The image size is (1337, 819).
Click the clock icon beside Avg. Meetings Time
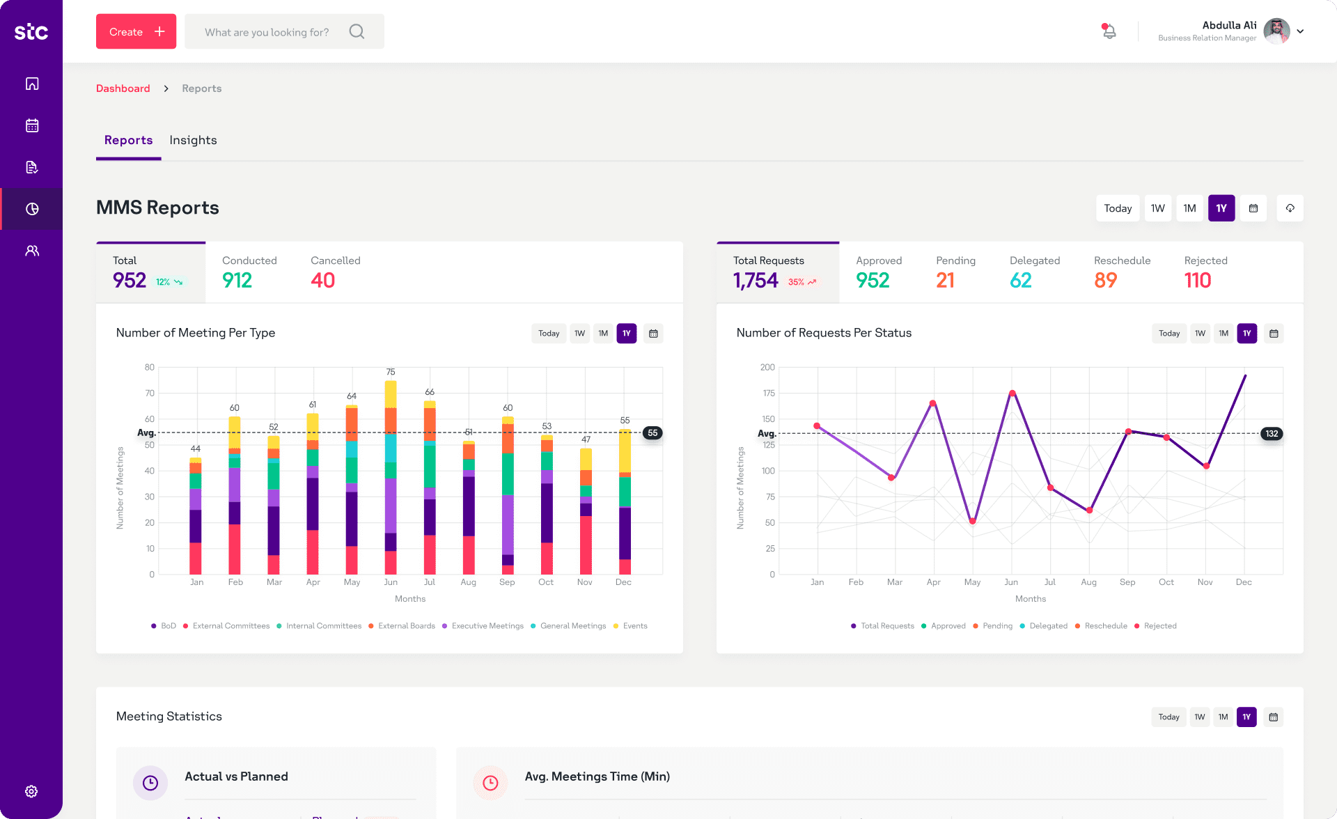(490, 783)
